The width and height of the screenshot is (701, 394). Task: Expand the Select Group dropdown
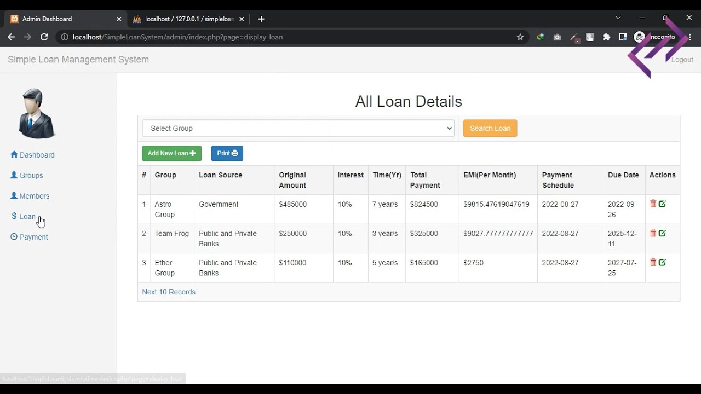click(298, 128)
